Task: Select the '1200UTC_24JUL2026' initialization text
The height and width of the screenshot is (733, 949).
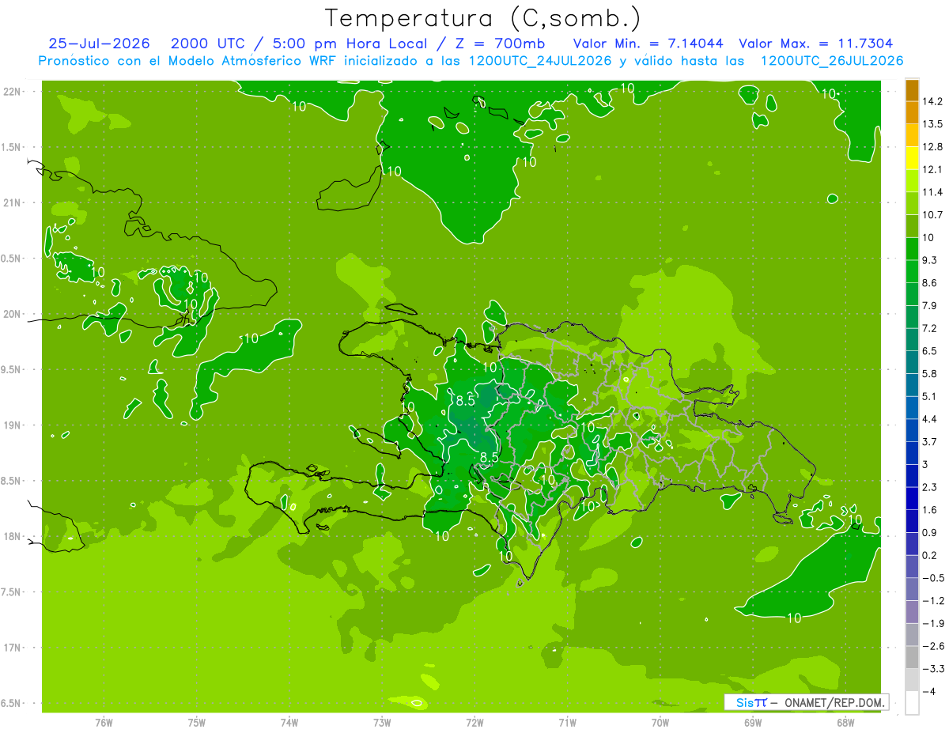Action: click(x=540, y=61)
